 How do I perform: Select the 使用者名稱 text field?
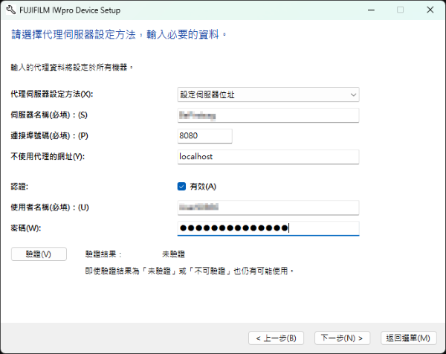pyautogui.click(x=268, y=207)
